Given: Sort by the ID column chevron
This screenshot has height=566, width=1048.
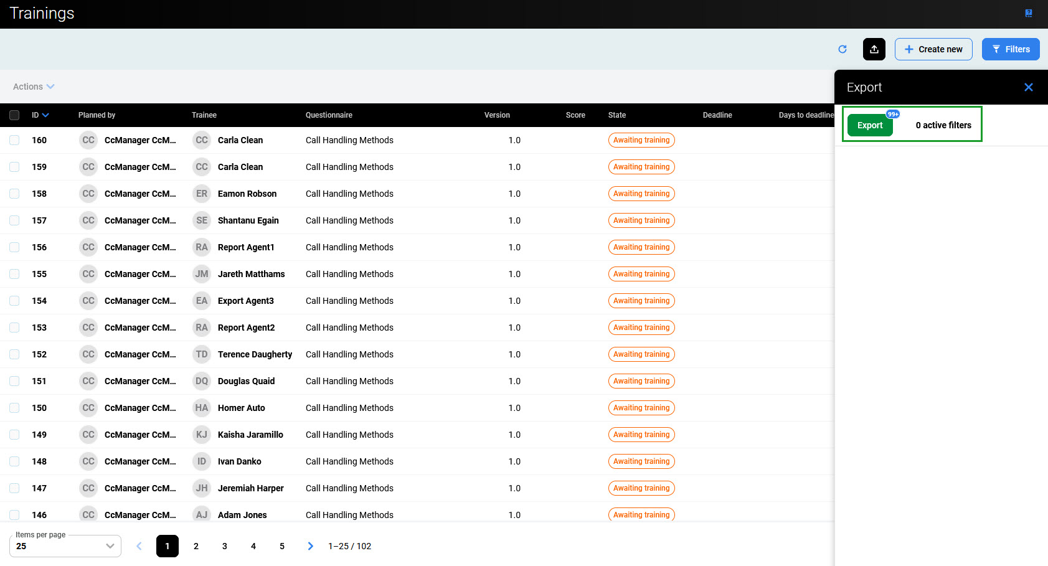Looking at the screenshot, I should (x=45, y=115).
